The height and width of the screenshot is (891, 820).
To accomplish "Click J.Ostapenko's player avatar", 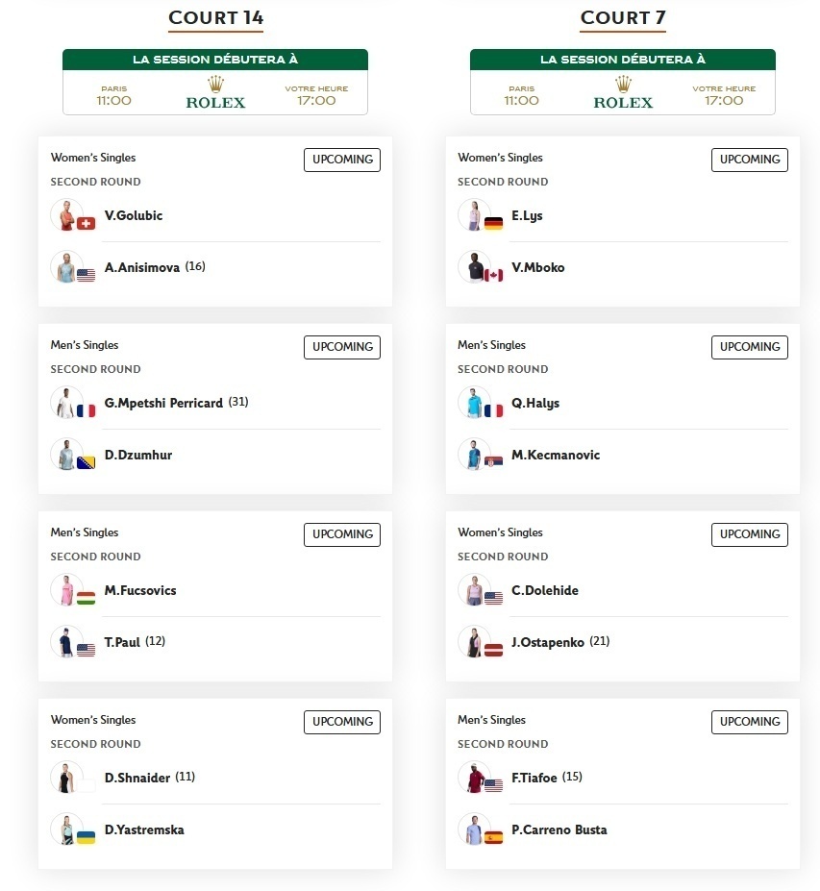I will coord(473,641).
